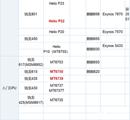Click the Exynos 7570 entry

(112, 32)
